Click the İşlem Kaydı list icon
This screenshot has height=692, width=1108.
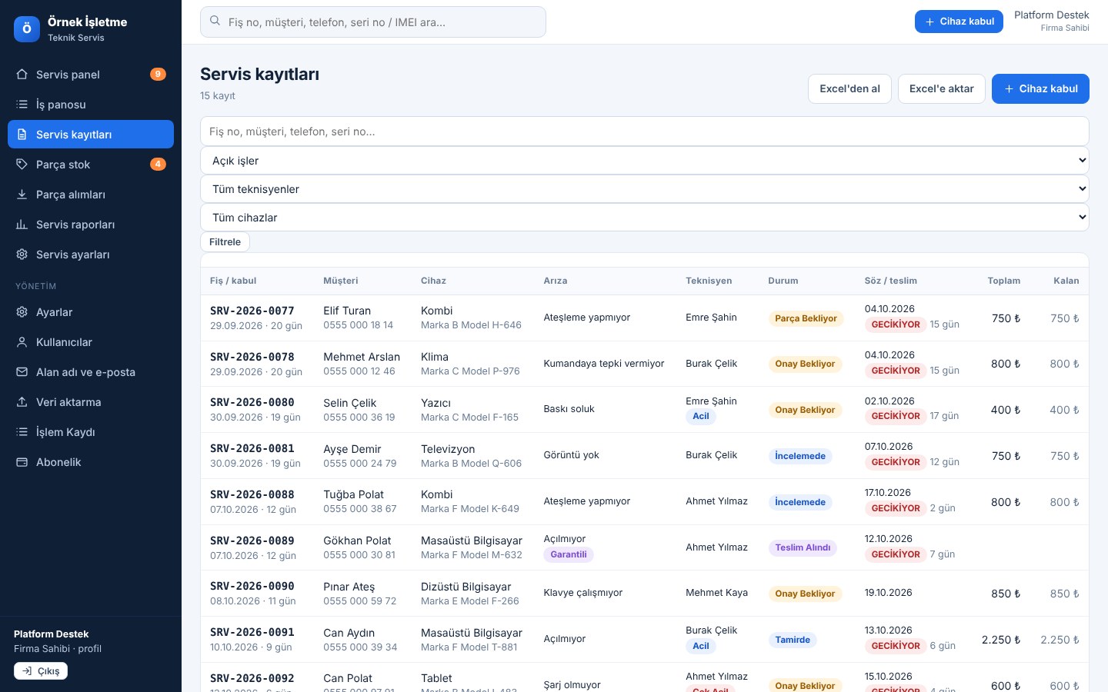tap(22, 432)
